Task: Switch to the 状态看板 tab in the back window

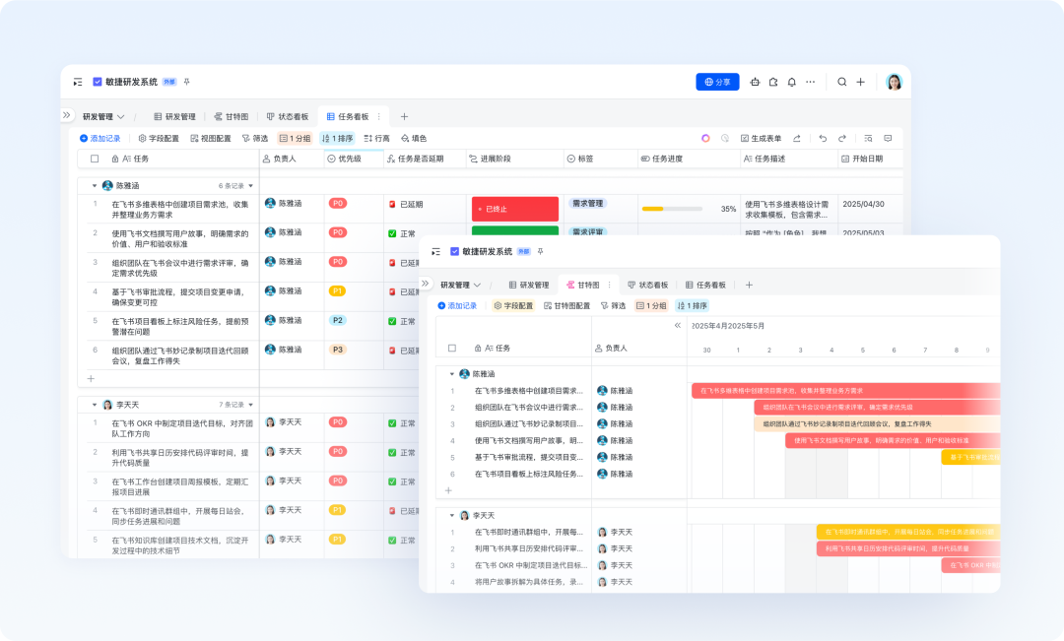Action: (x=288, y=116)
